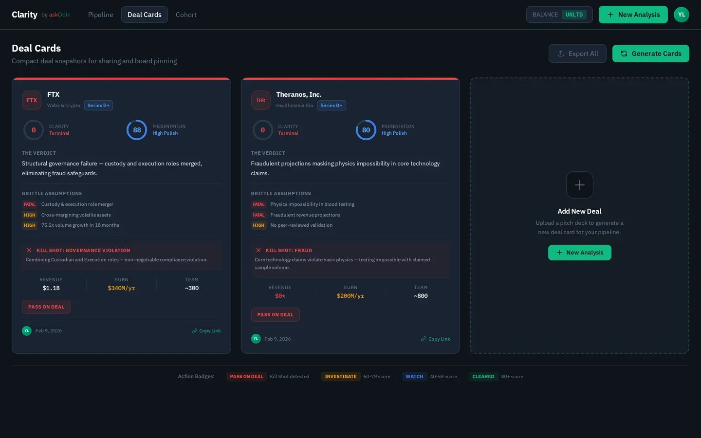The image size is (701, 438).
Task: Click the Series B+ badge on the Theranos card
Action: (x=332, y=105)
